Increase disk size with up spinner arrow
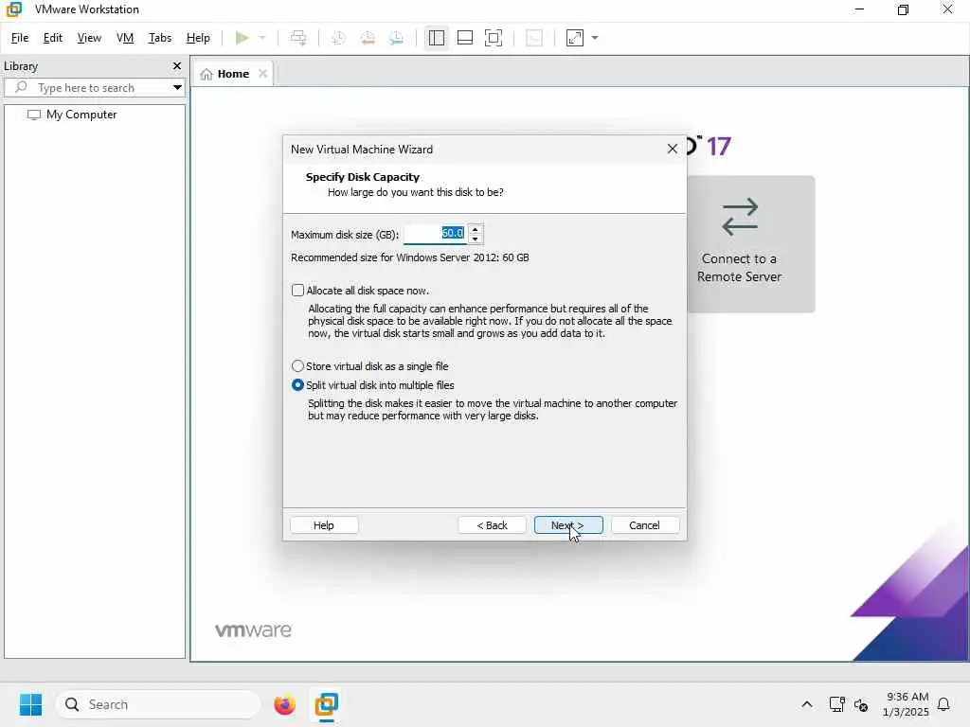 tap(476, 229)
